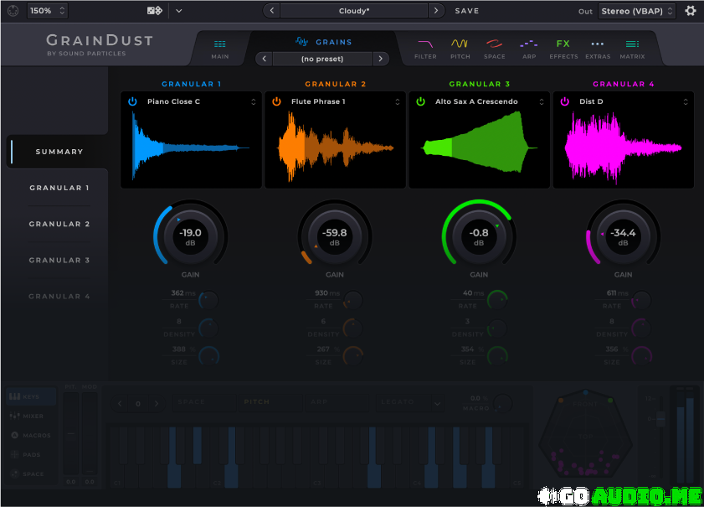The width and height of the screenshot is (704, 507).
Task: Open the Stereo (VBAP) output dropdown
Action: pos(637,11)
